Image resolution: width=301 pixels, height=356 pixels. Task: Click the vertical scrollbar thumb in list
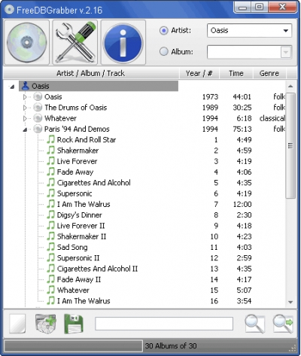[x=290, y=145]
